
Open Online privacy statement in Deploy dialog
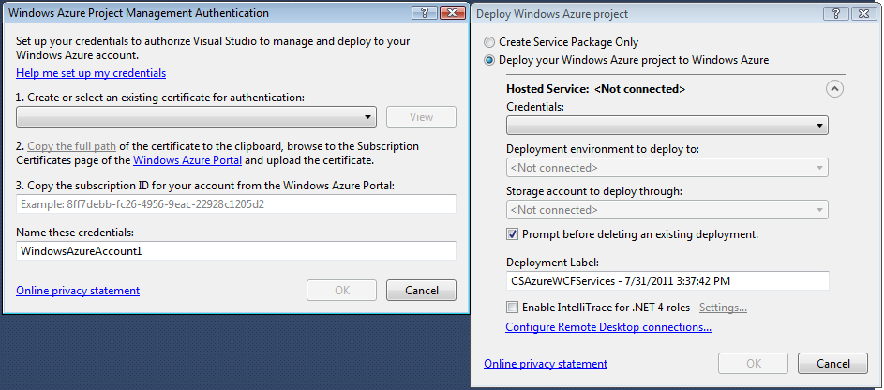(546, 364)
